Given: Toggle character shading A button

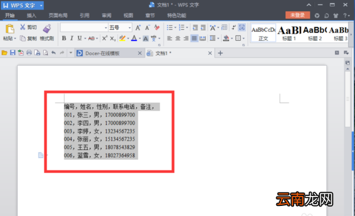Looking at the screenshot, I should coord(146,38).
